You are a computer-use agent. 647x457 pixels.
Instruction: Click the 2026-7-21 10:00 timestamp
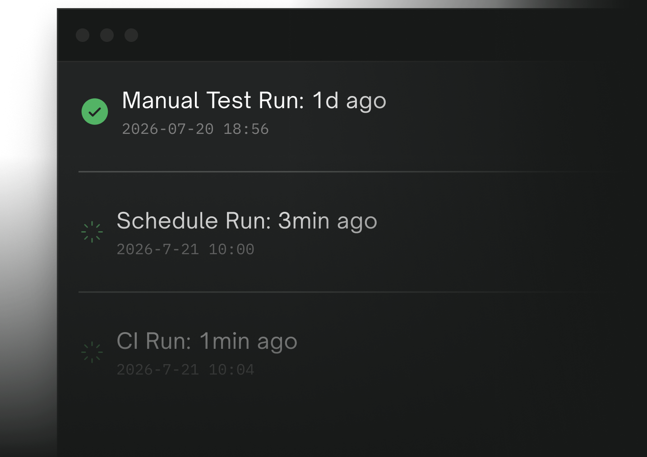pyautogui.click(x=185, y=249)
